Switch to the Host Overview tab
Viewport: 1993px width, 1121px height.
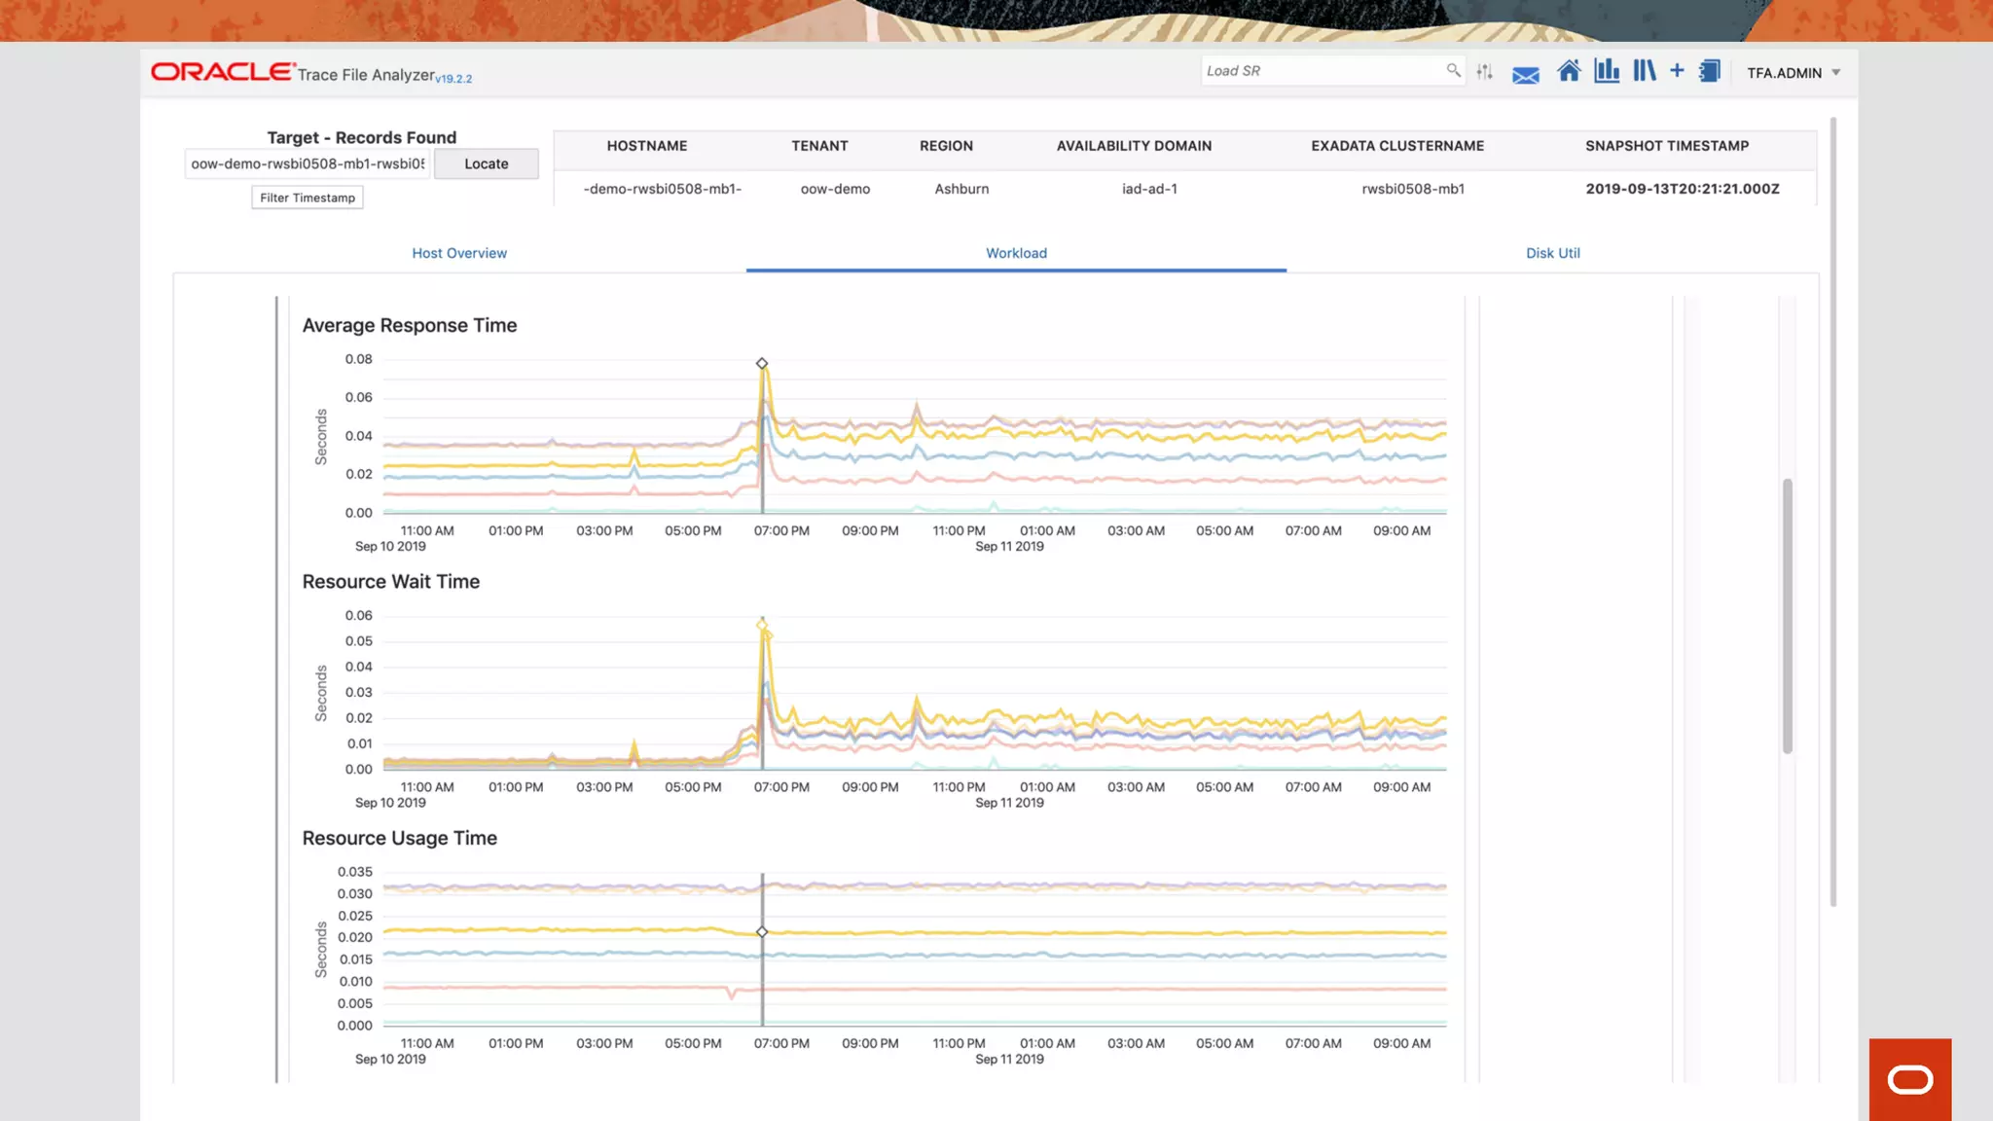(x=459, y=253)
